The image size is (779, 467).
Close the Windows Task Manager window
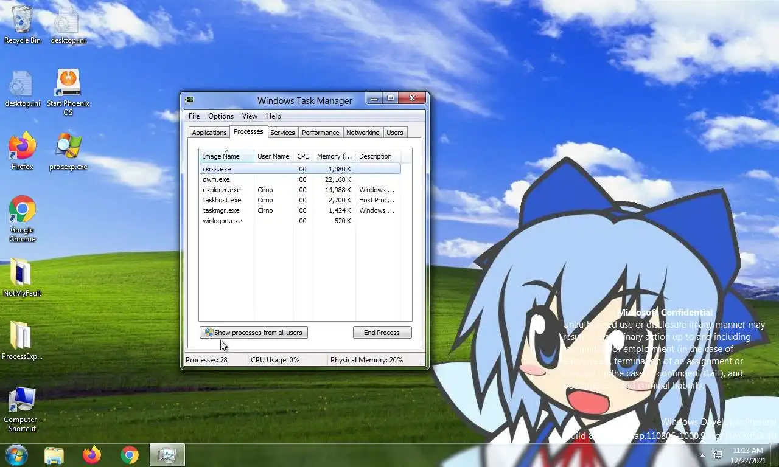click(x=412, y=98)
